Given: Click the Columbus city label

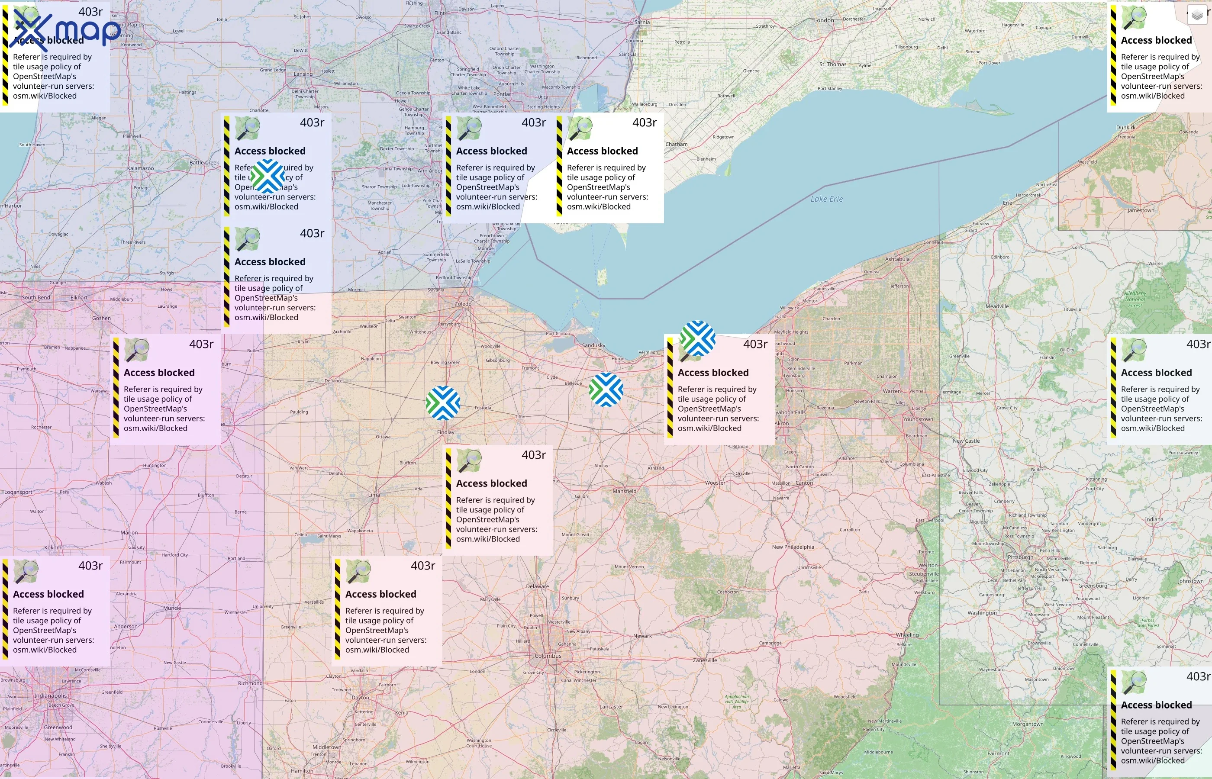Looking at the screenshot, I should tap(548, 656).
